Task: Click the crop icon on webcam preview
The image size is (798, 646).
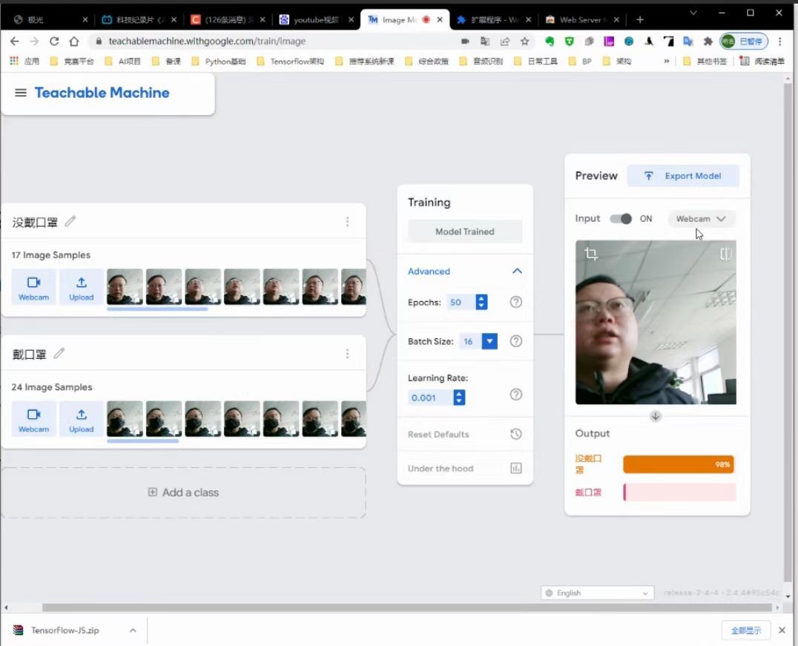Action: coord(591,254)
